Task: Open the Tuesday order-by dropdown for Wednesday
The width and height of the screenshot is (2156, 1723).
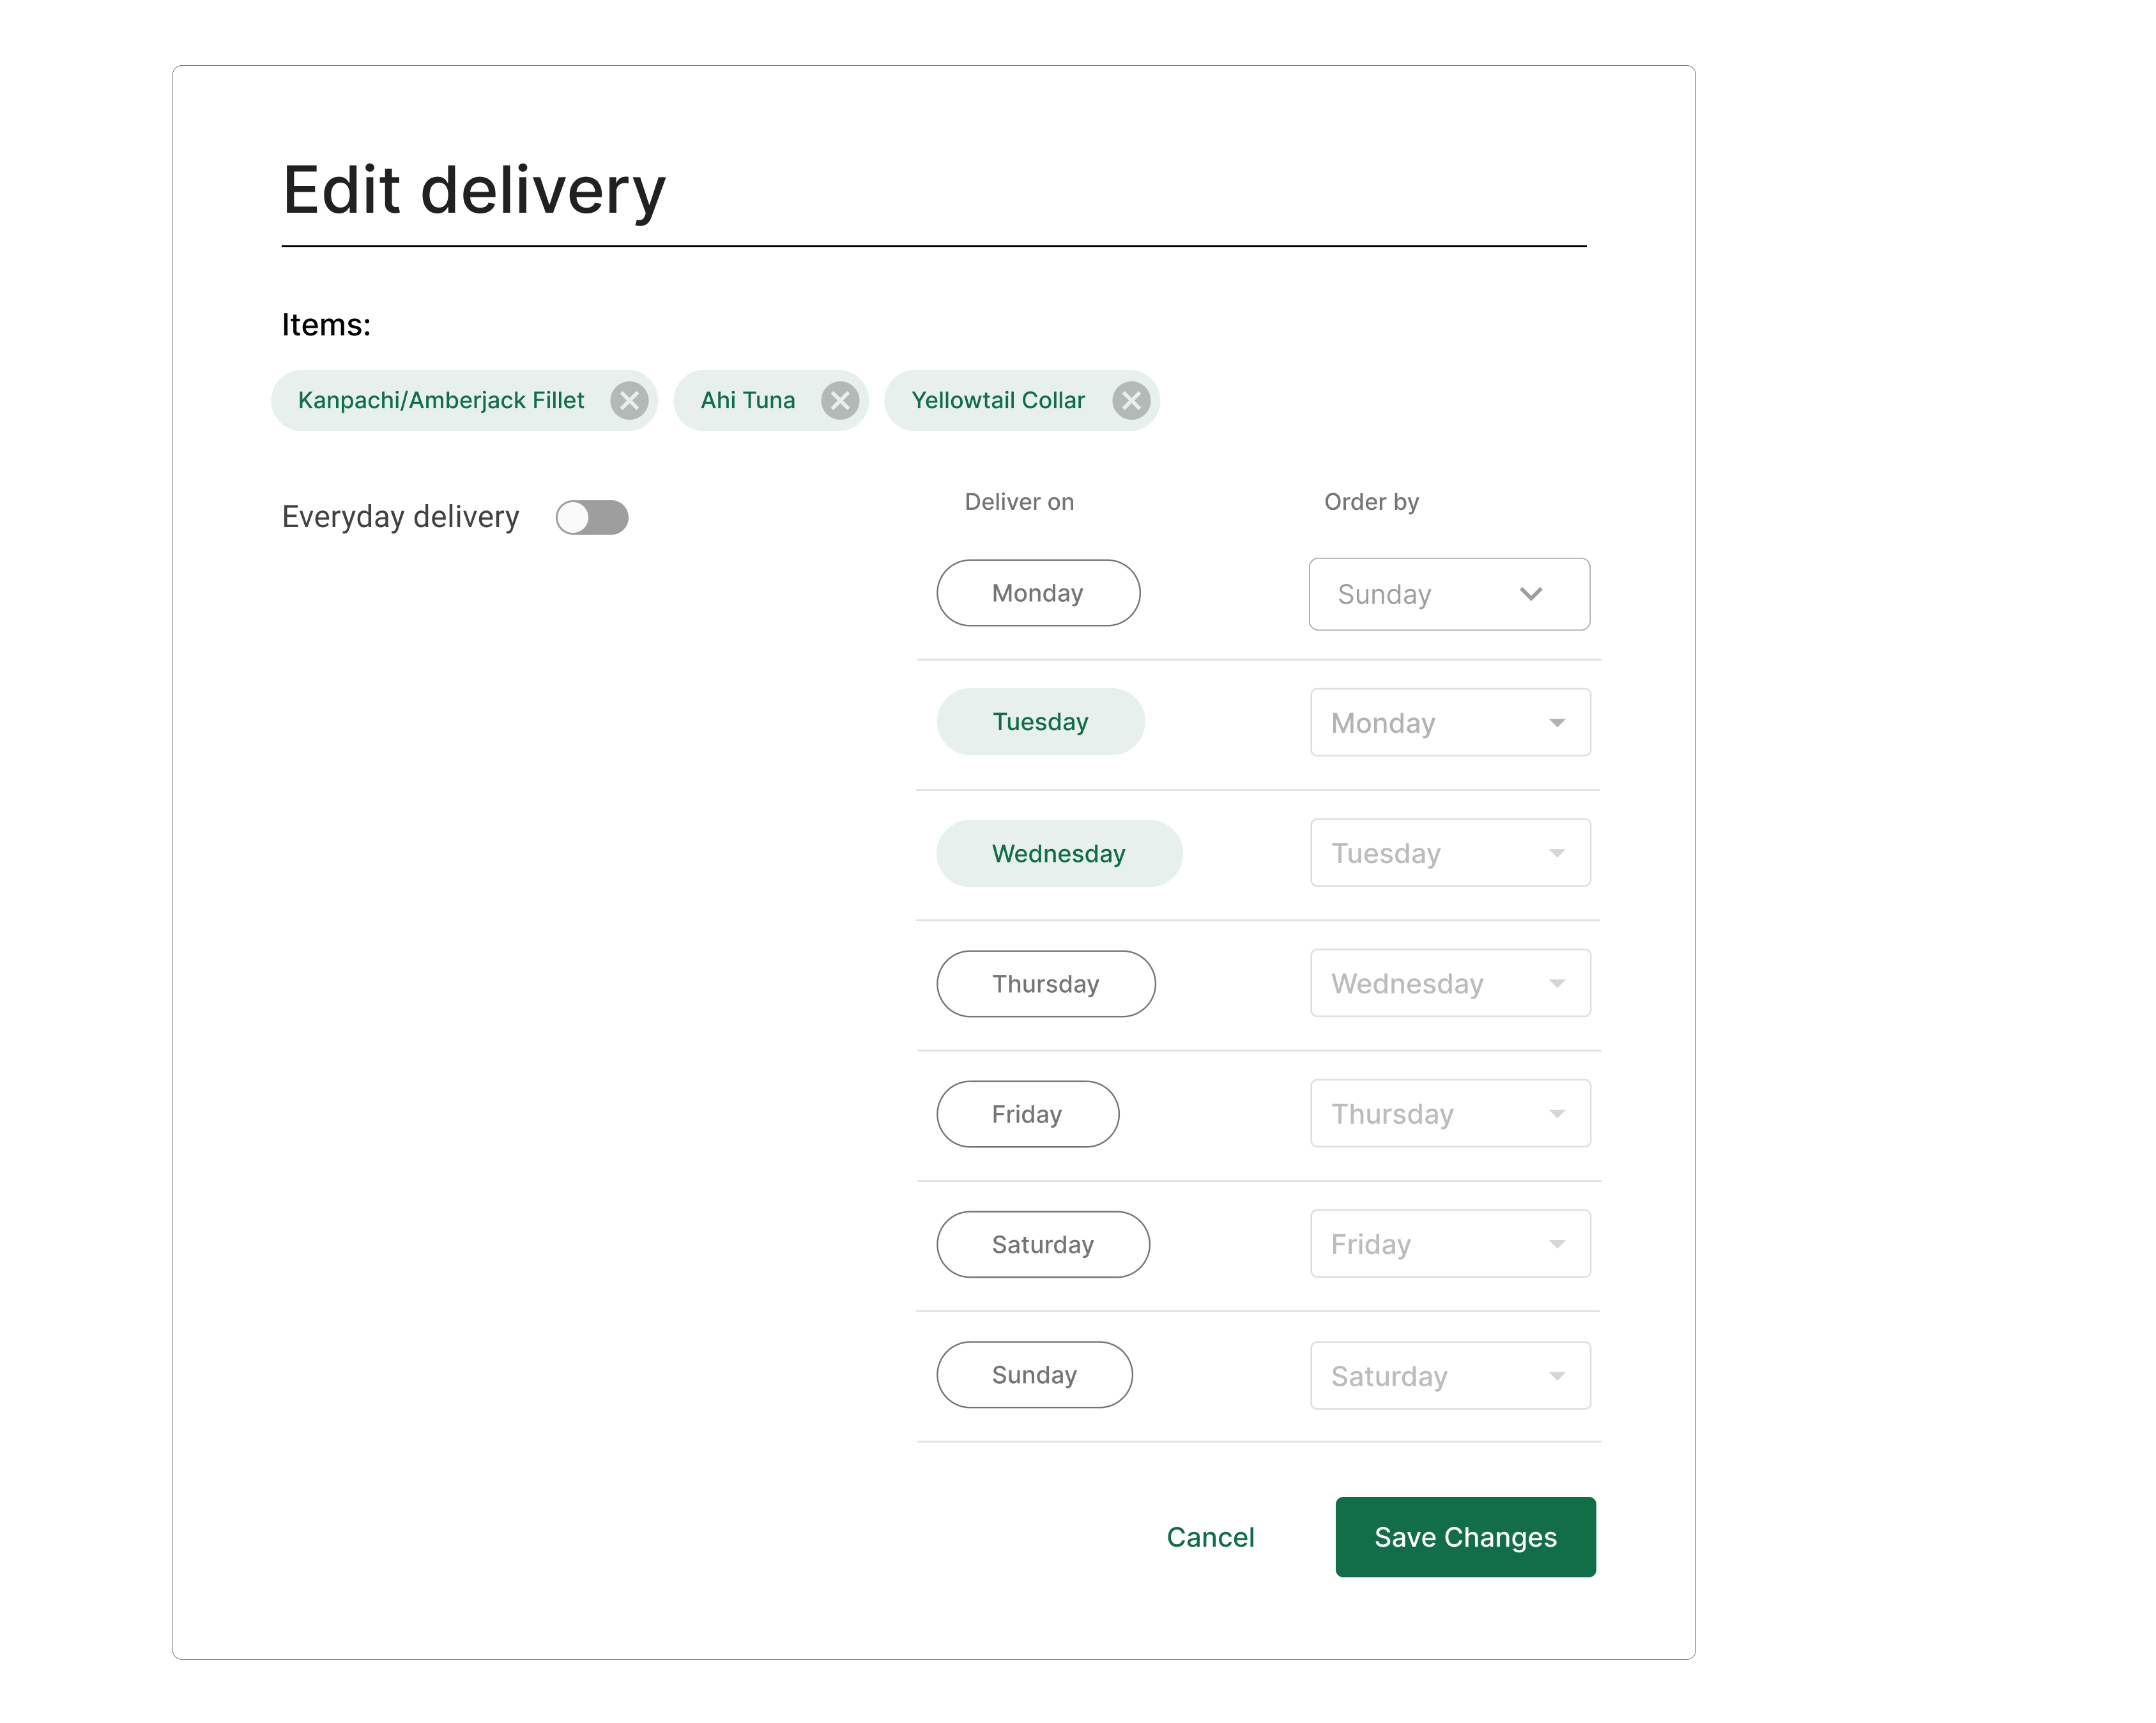Action: point(1450,853)
